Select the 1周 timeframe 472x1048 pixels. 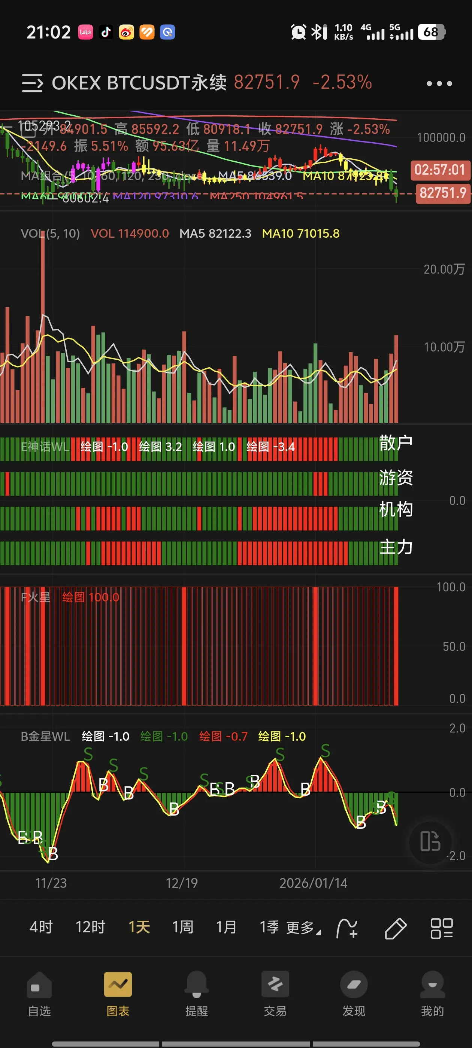pyautogui.click(x=183, y=927)
